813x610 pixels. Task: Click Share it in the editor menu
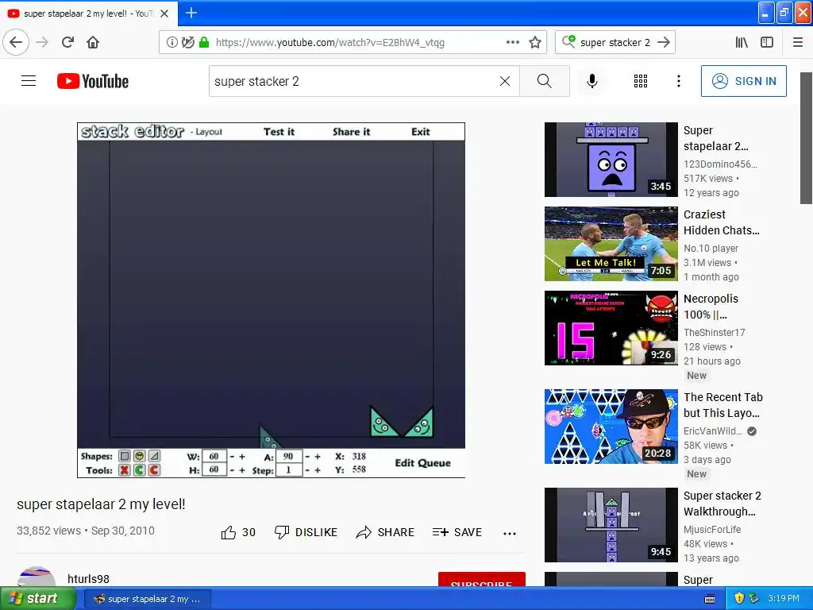point(352,132)
